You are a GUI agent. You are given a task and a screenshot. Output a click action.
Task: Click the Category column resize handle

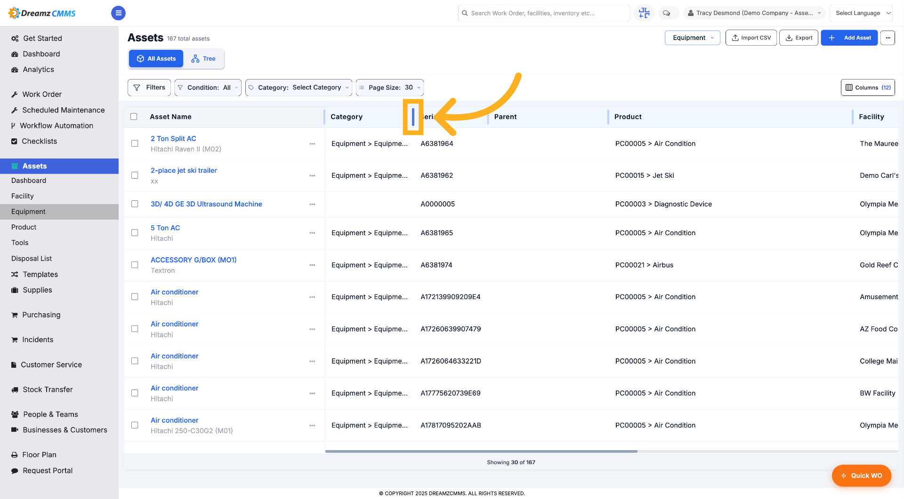(x=413, y=117)
